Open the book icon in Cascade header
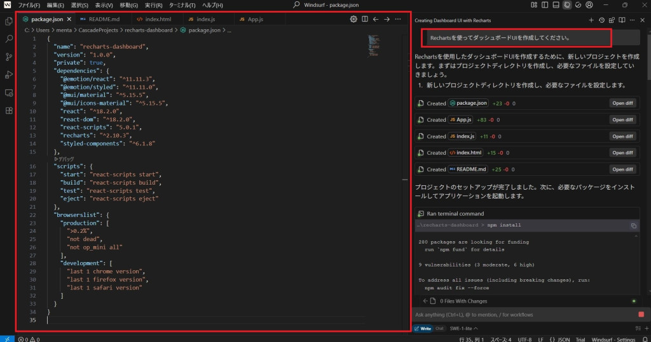The height and width of the screenshot is (342, 651). pyautogui.click(x=622, y=20)
